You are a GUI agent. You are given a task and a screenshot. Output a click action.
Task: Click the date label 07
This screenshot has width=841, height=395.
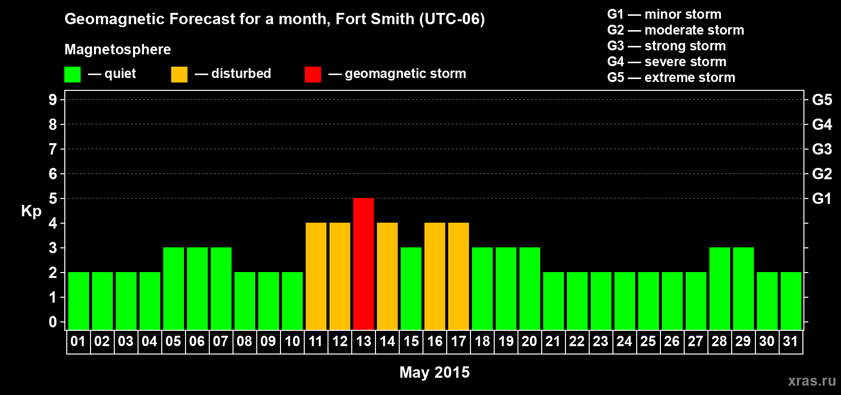point(221,341)
